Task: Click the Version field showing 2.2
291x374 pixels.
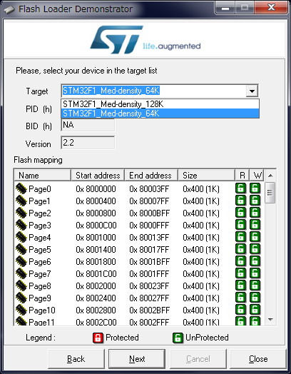Action: pyautogui.click(x=88, y=143)
